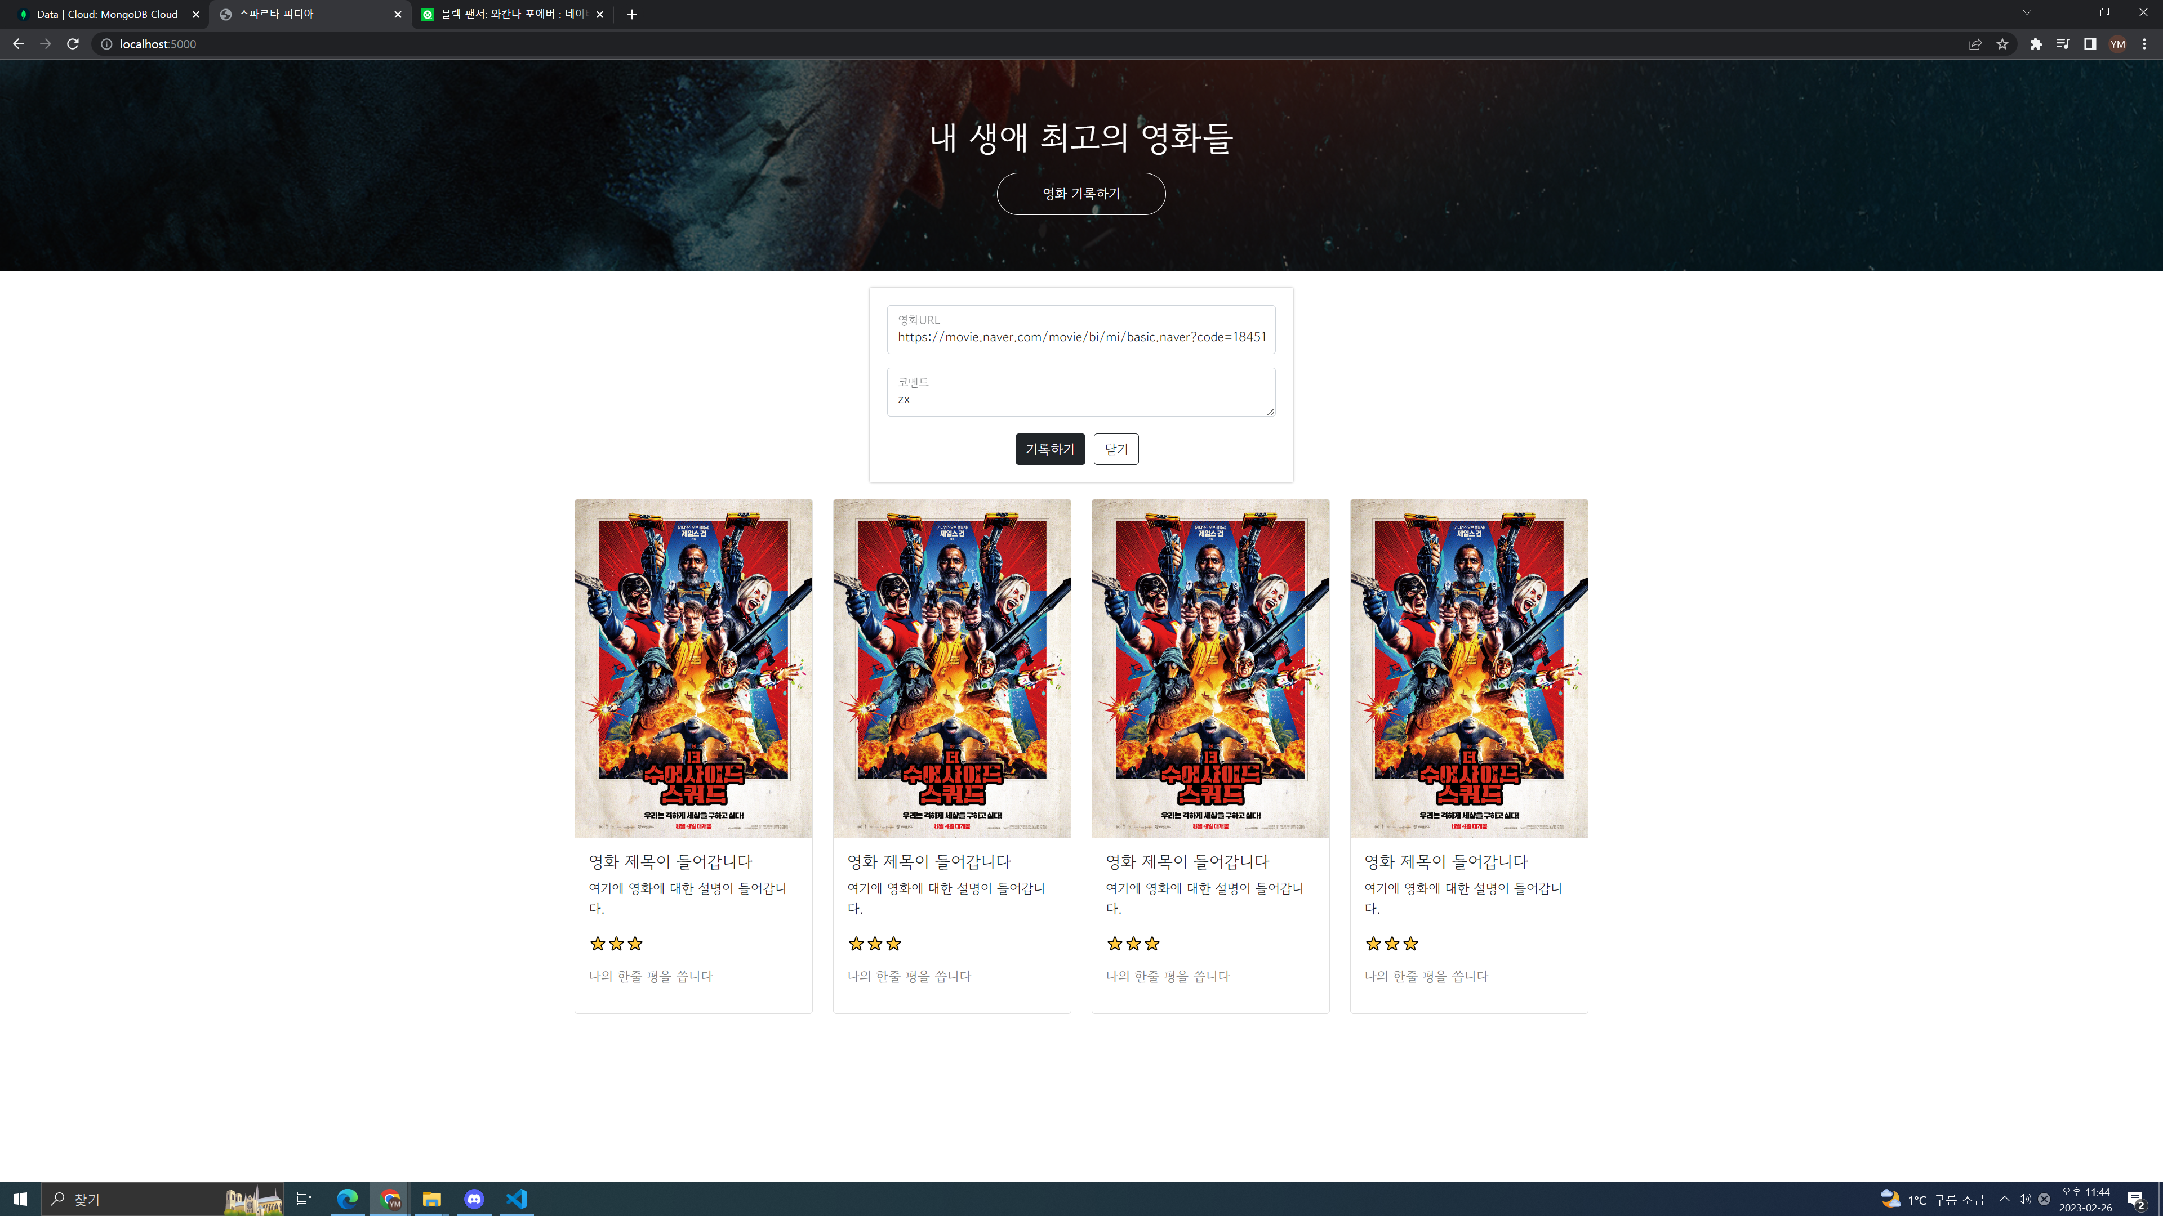Screen dimensions: 2163x1216
Task: Open the volume speaker icon
Action: 2024,1199
